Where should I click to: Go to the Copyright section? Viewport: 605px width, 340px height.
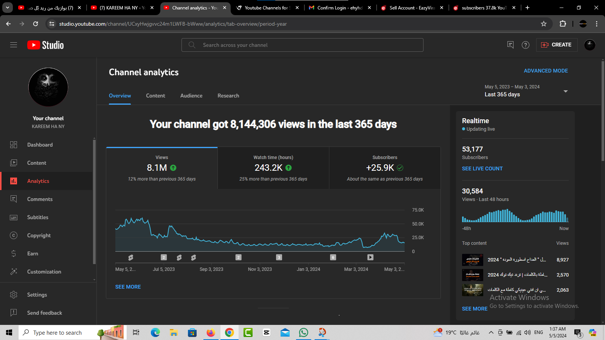39,235
